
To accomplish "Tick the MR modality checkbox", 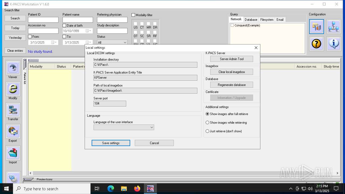I will 149,24.
